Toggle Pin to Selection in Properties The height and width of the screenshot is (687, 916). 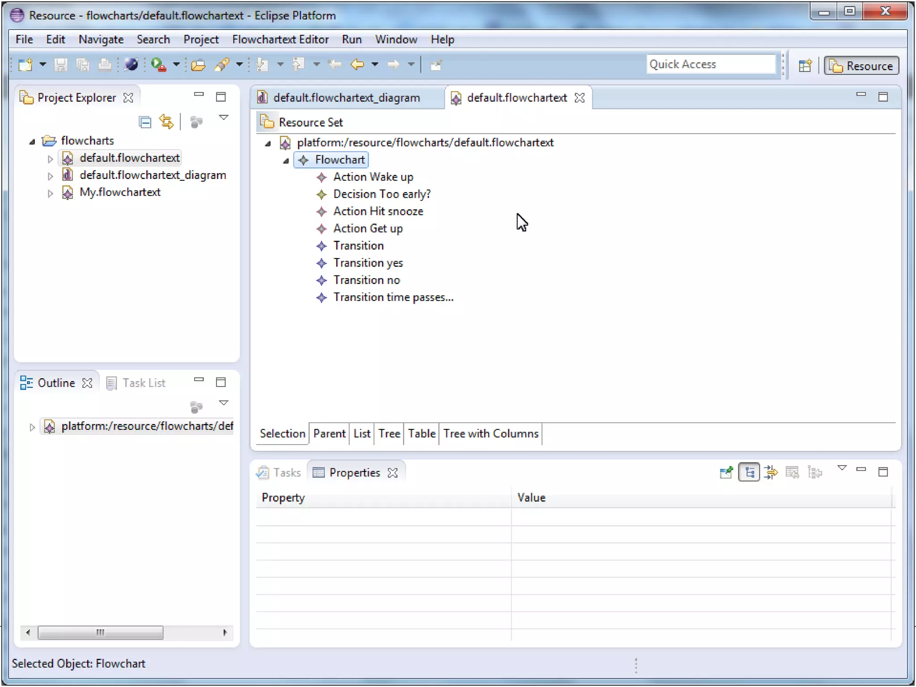coord(726,472)
